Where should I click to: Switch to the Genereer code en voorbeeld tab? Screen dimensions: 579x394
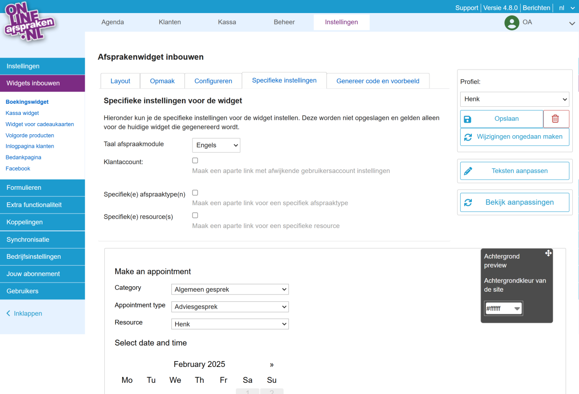378,81
